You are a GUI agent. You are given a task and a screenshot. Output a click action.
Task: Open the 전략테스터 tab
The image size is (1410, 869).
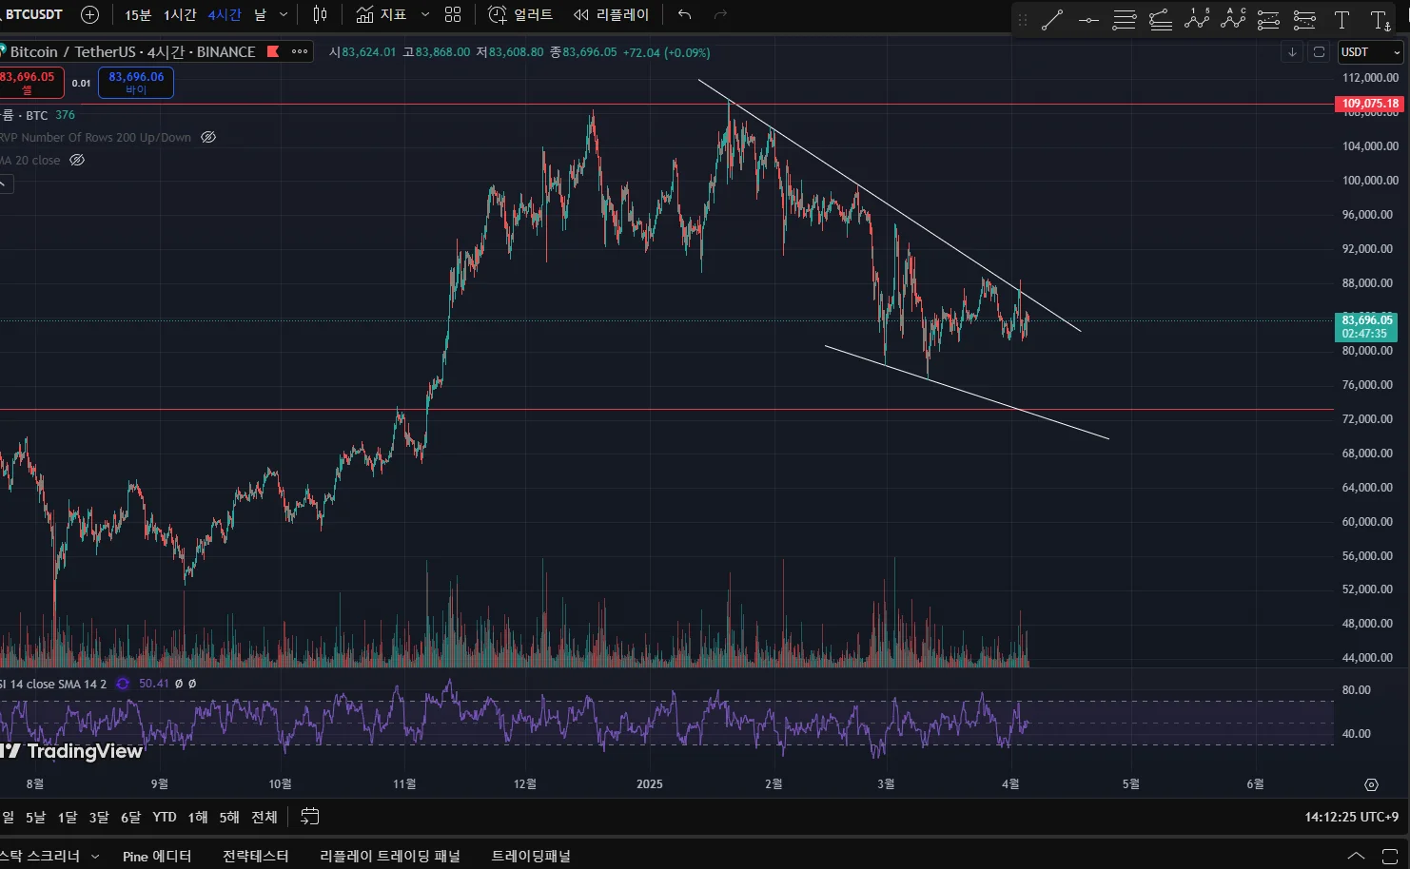255,856
